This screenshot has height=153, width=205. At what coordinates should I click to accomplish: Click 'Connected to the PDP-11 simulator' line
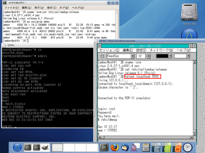124,98
